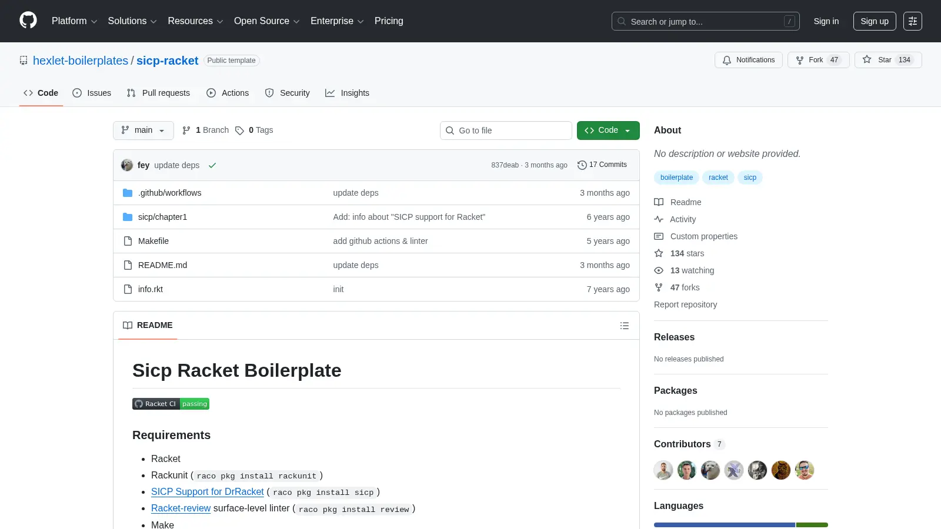Star the sicp-racket repository
This screenshot has width=941, height=529.
pyautogui.click(x=888, y=60)
